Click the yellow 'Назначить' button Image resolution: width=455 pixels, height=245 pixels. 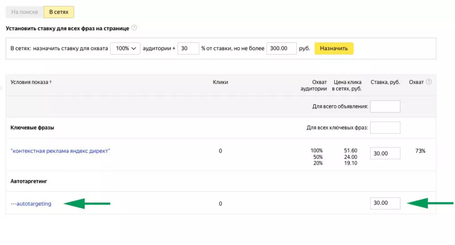tap(334, 48)
